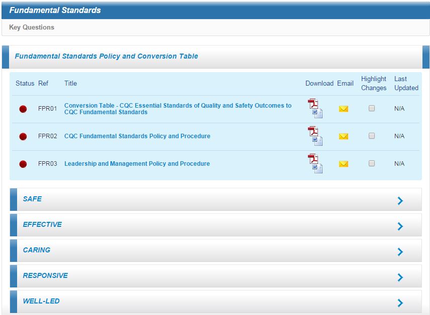Download PDF for FPR01 Conversion Table

[x=313, y=104]
